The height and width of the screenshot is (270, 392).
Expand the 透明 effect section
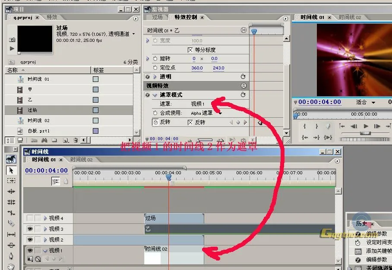click(x=155, y=77)
